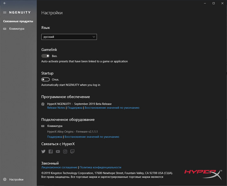Image resolution: width=227 pixels, height=186 pixels.
Task: Open the Release Notes link
Action: click(x=56, y=108)
